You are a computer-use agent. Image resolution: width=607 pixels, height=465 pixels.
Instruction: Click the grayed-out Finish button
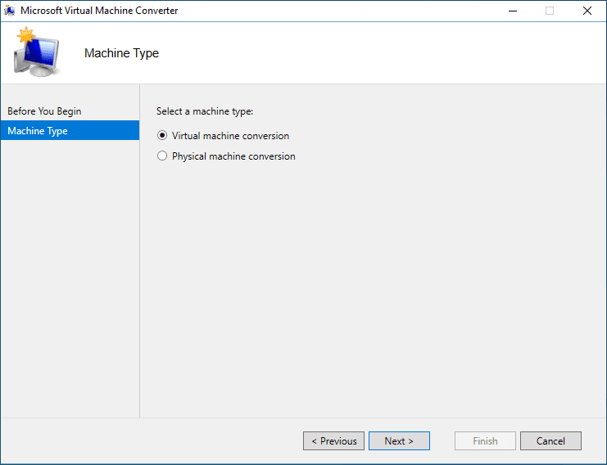click(x=485, y=441)
